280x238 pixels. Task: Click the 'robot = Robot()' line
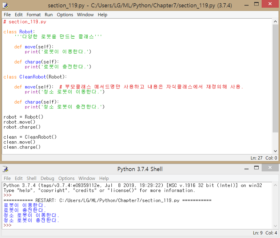[23, 117]
